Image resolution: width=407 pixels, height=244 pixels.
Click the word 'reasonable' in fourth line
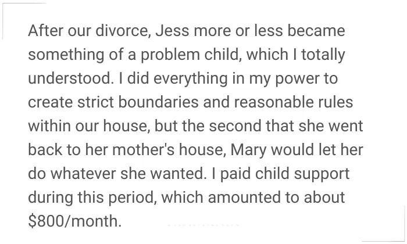tap(274, 102)
